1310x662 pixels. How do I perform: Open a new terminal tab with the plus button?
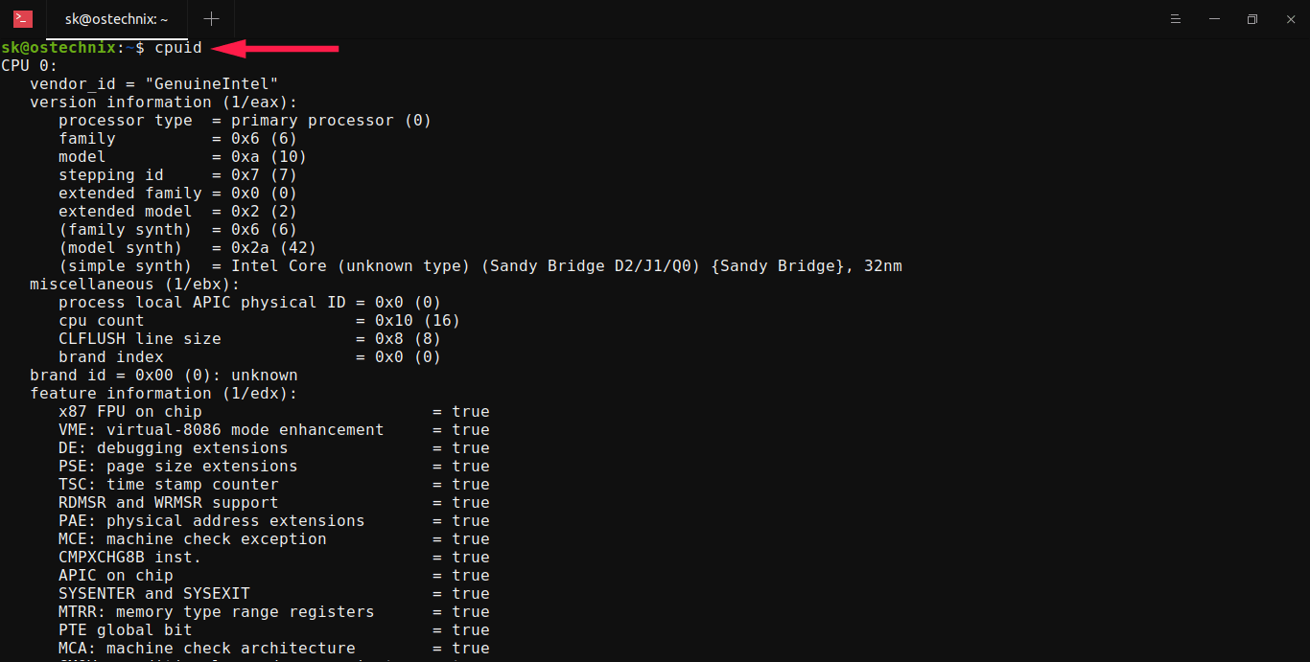click(x=209, y=18)
